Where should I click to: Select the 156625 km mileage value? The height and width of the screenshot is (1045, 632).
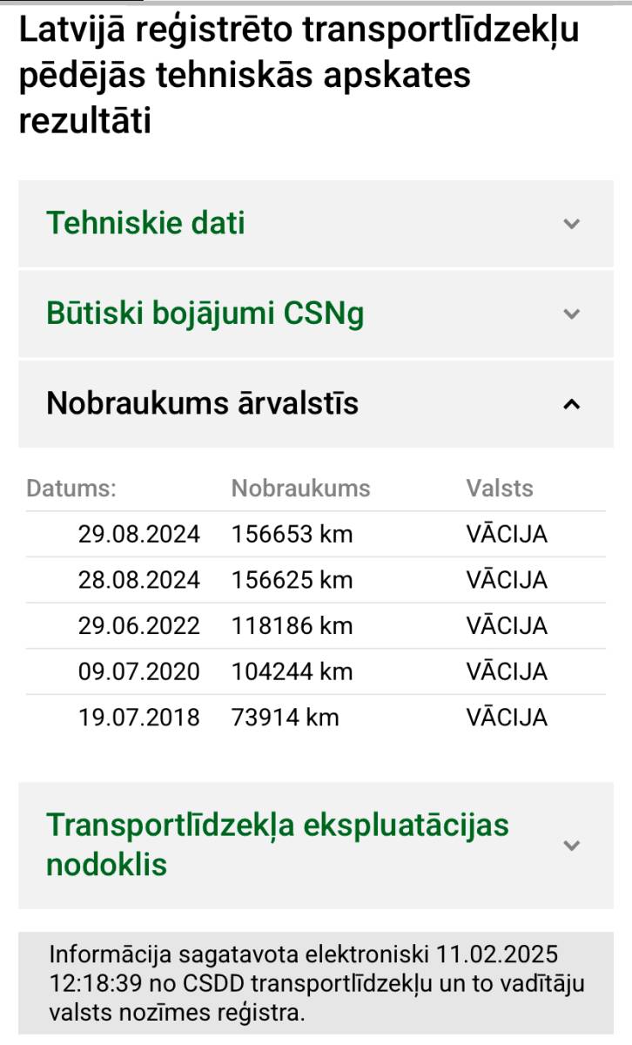[x=292, y=580]
